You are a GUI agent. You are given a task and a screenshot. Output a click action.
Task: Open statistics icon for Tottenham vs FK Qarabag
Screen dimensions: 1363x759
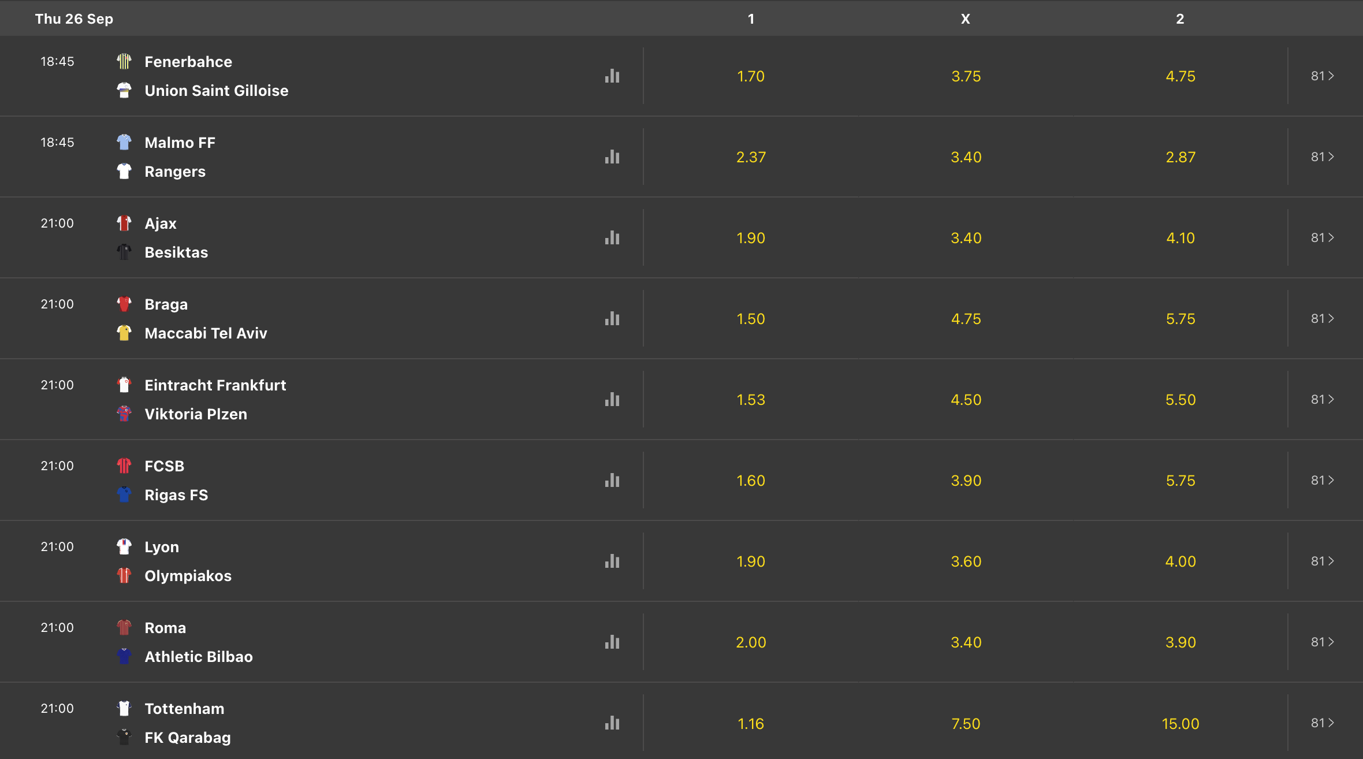pyautogui.click(x=612, y=723)
